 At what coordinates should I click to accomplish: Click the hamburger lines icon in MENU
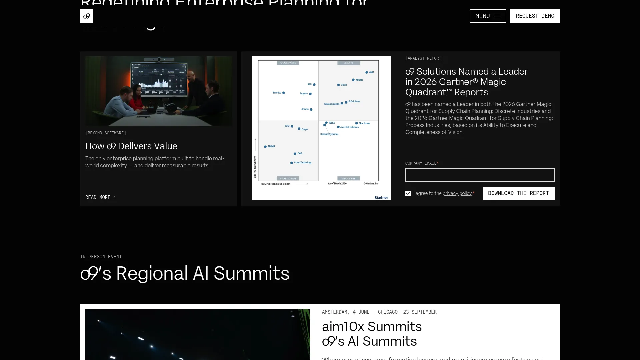(497, 16)
